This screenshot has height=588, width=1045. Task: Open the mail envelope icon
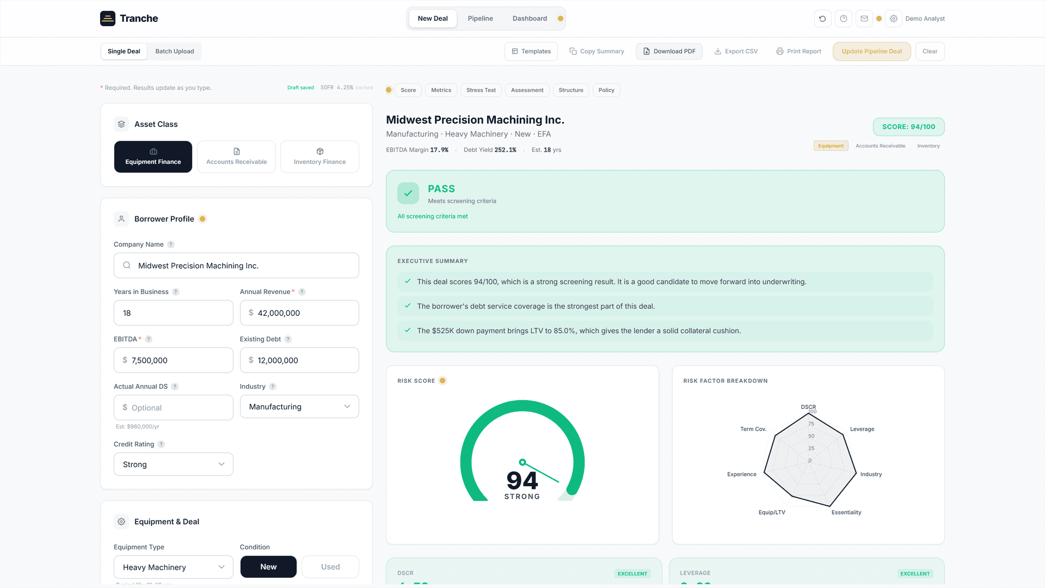864,19
